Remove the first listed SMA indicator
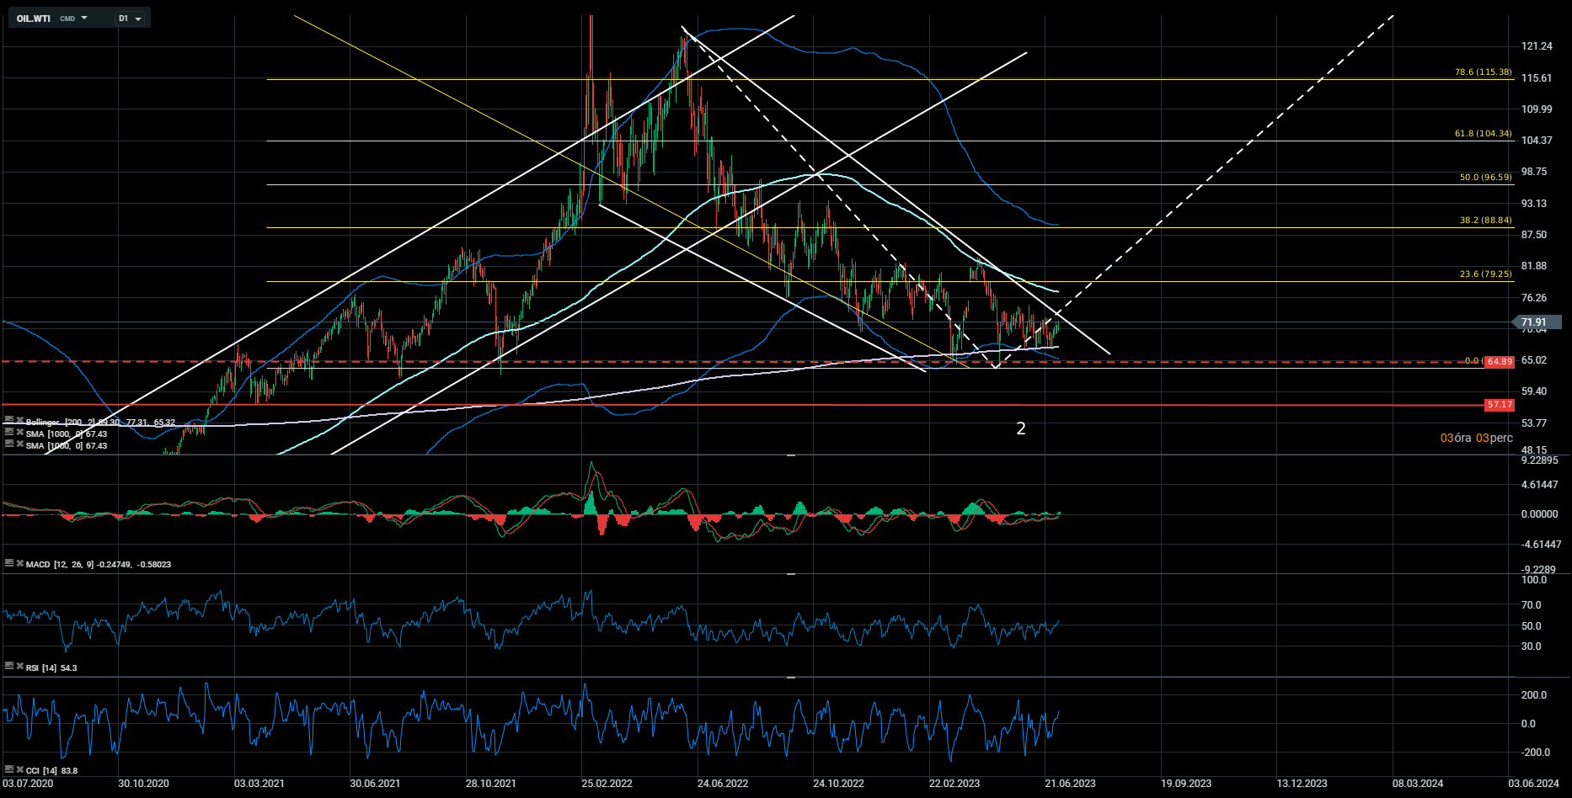Screen dimensions: 1572x798 (x=19, y=432)
